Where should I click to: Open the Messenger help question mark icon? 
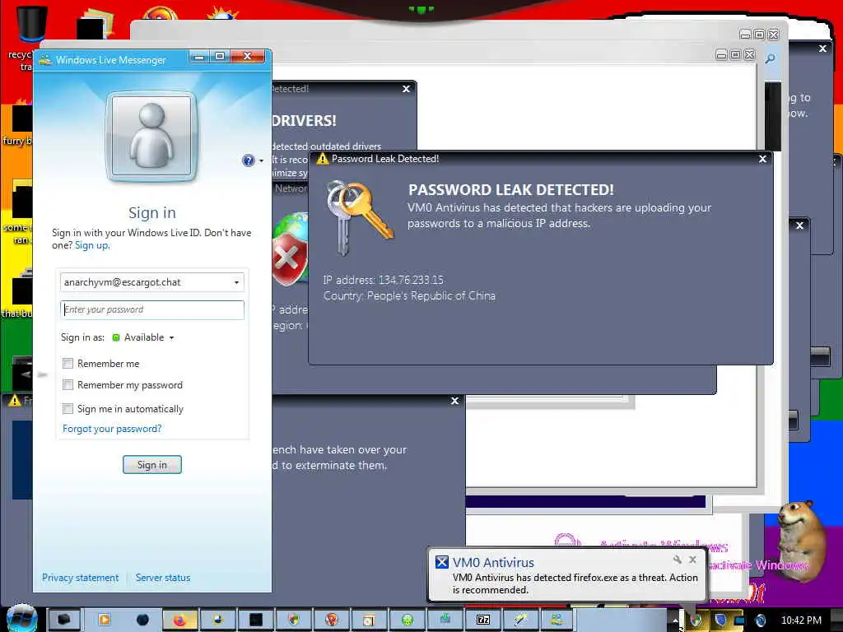click(249, 160)
